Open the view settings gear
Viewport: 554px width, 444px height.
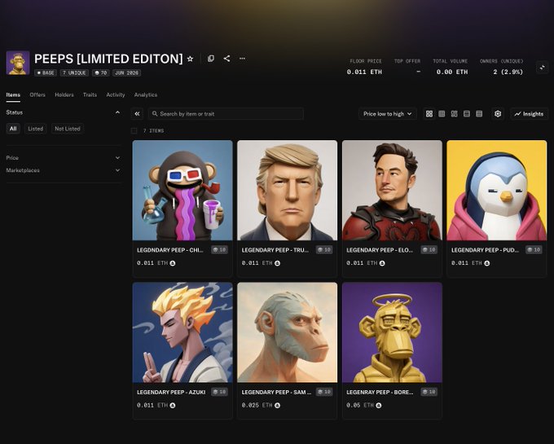[x=498, y=114]
